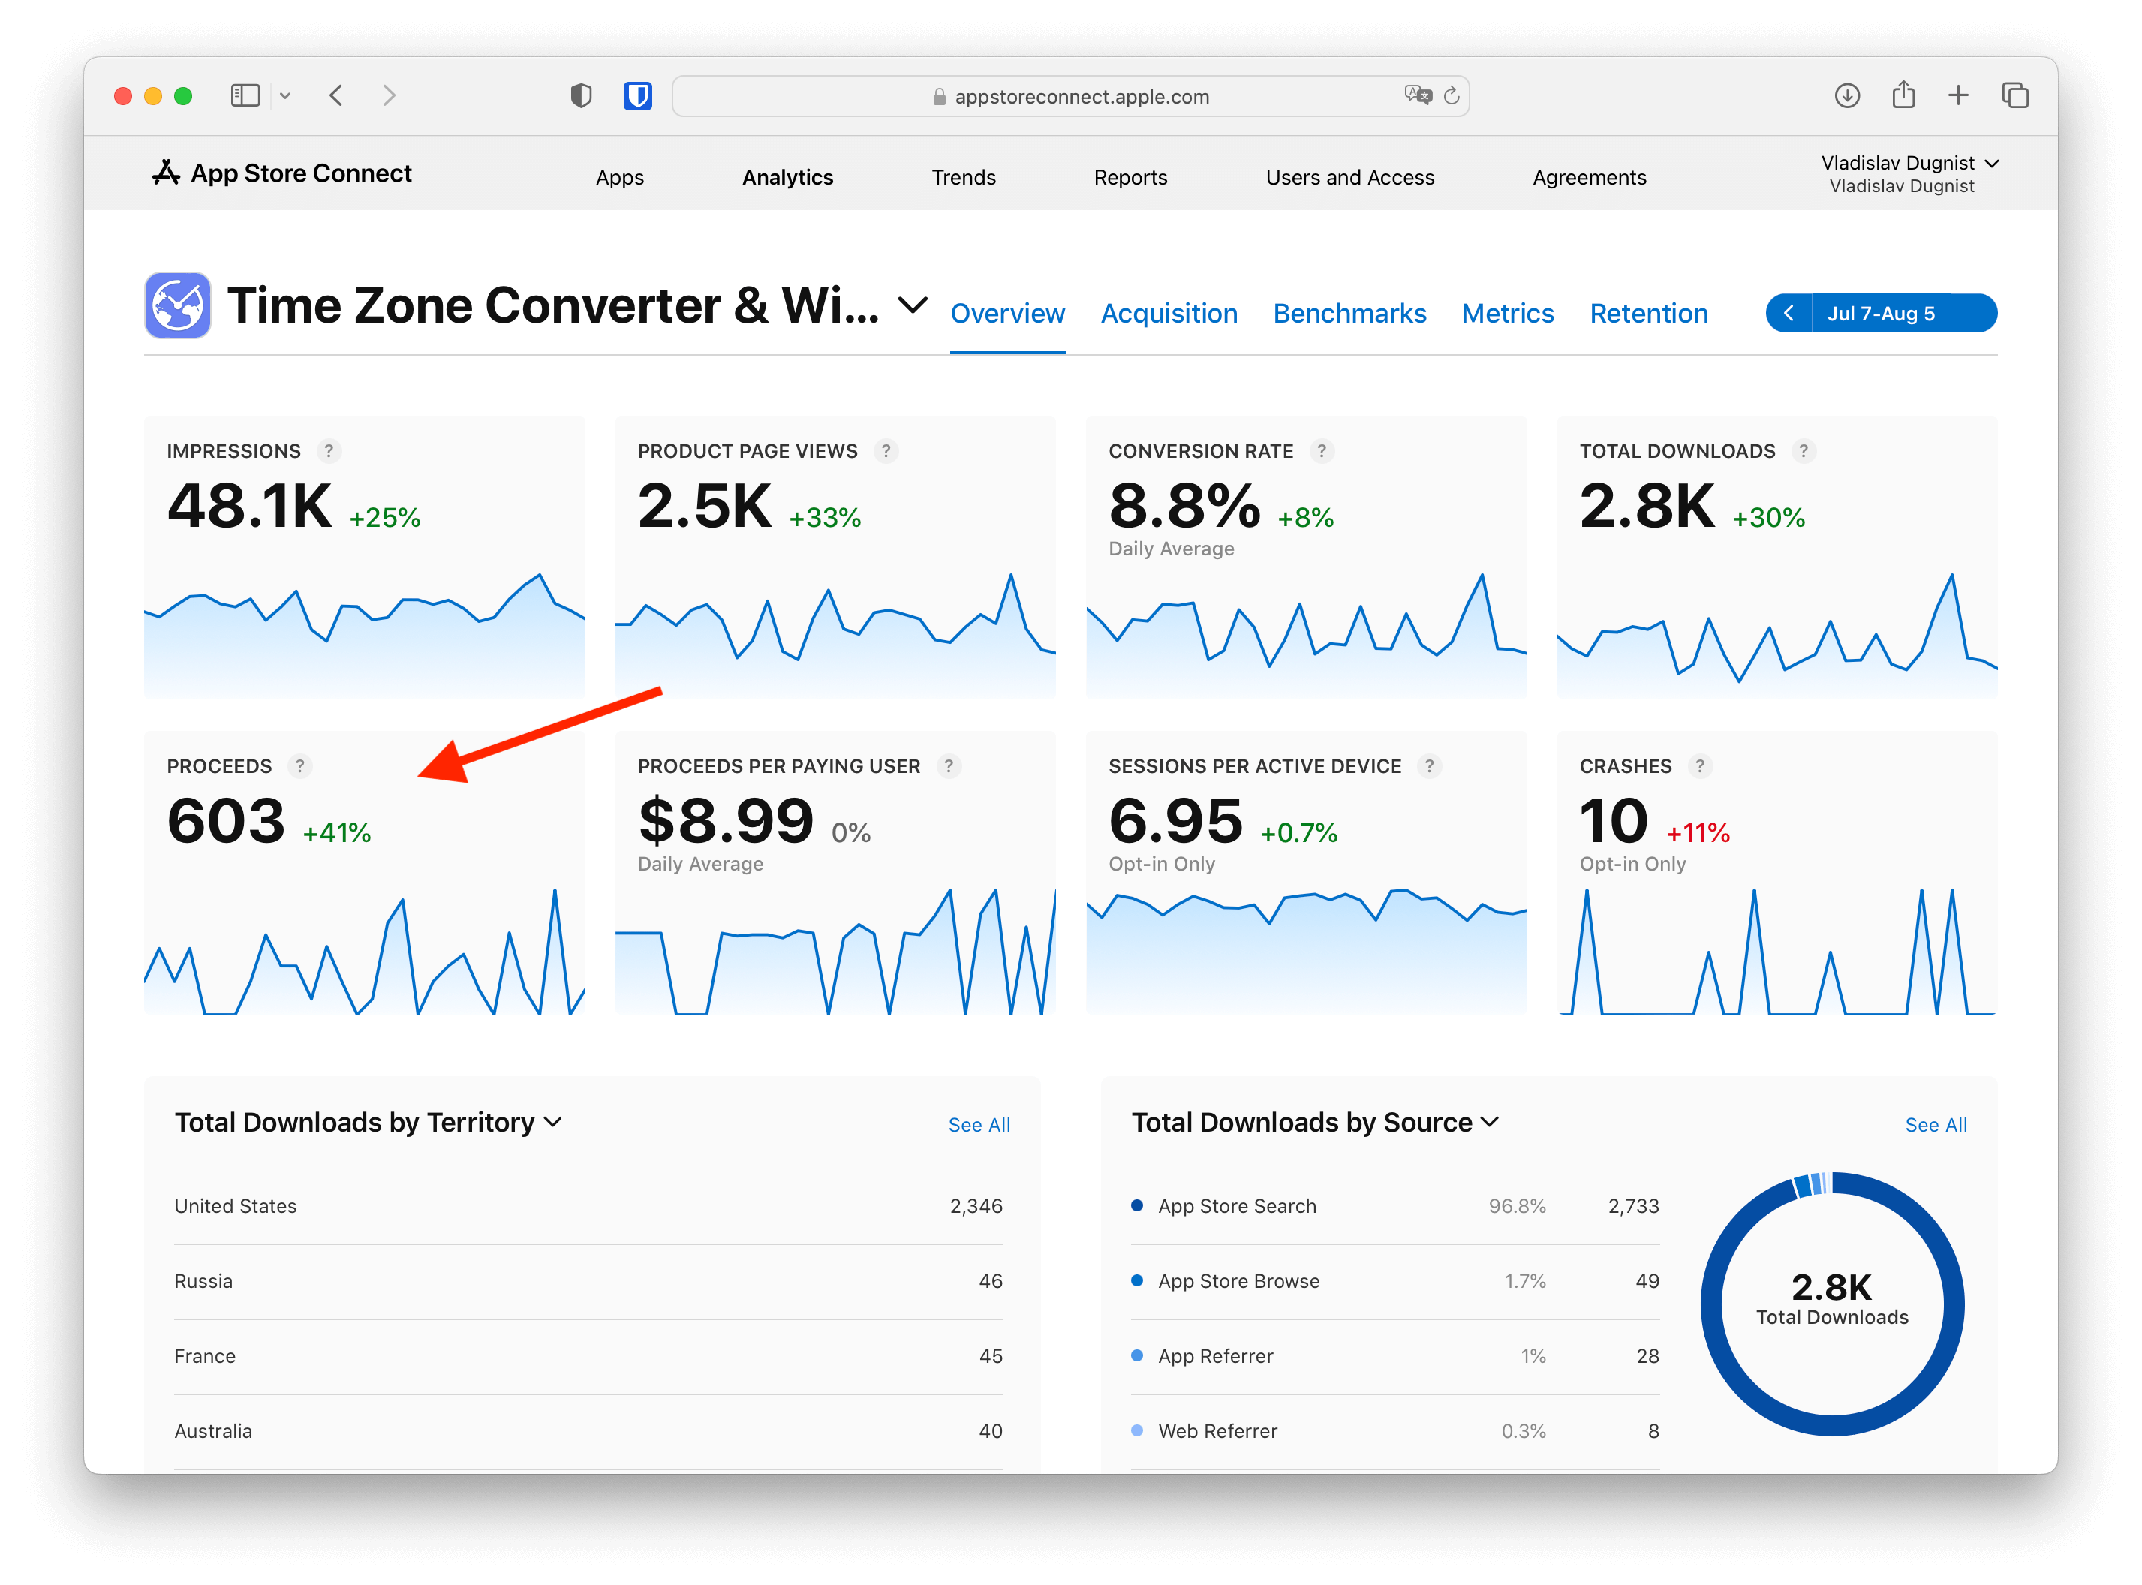
Task: Switch to the Retention tab
Action: coord(1648,314)
